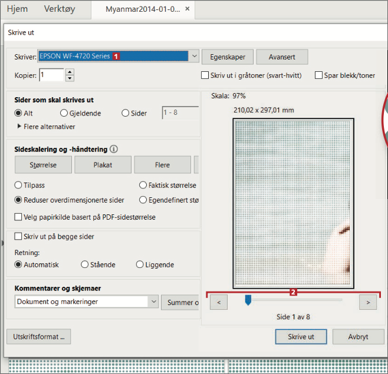Select the Liggende orientation radio button
The image size is (388, 374).
tap(140, 265)
